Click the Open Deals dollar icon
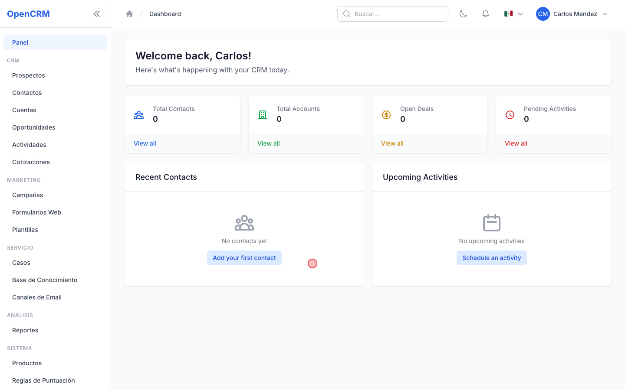 coord(386,115)
